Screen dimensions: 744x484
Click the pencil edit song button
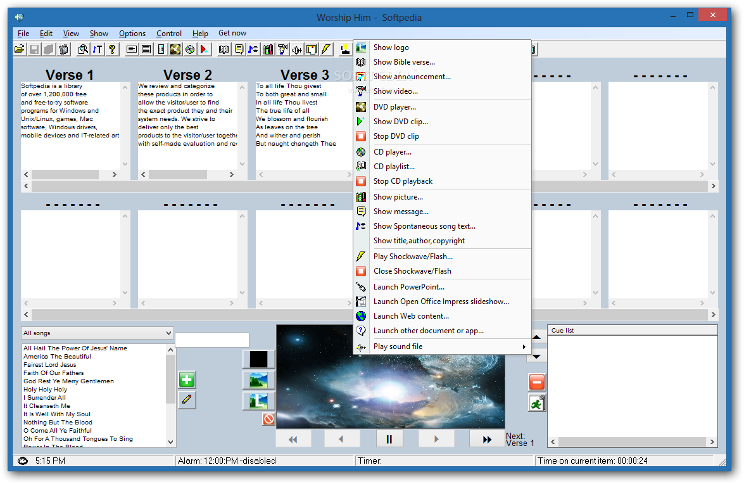click(187, 400)
